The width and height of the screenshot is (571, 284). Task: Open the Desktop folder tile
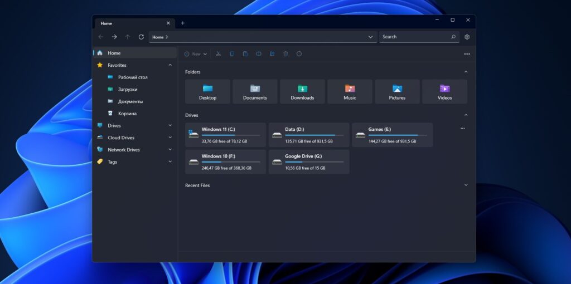coord(207,92)
